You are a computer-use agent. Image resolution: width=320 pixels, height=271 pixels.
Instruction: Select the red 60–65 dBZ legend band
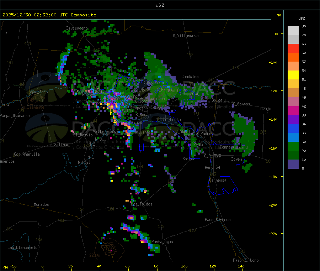click(x=293, y=48)
